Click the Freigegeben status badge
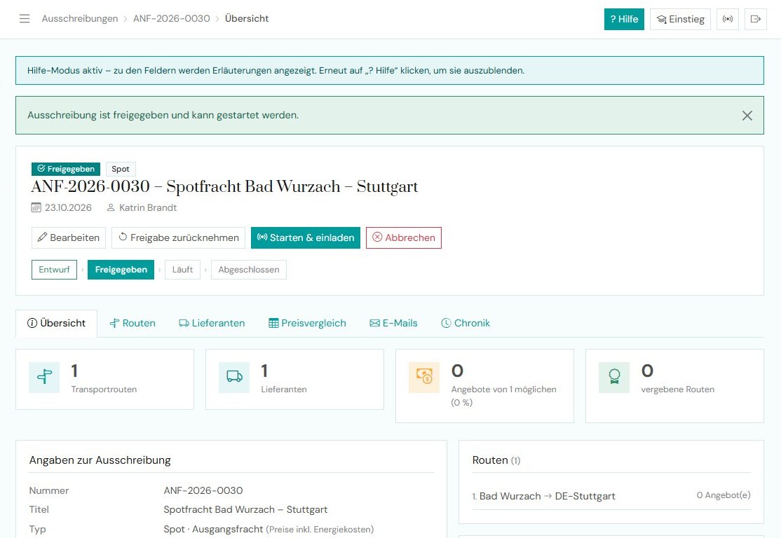This screenshot has width=781, height=538. point(66,170)
